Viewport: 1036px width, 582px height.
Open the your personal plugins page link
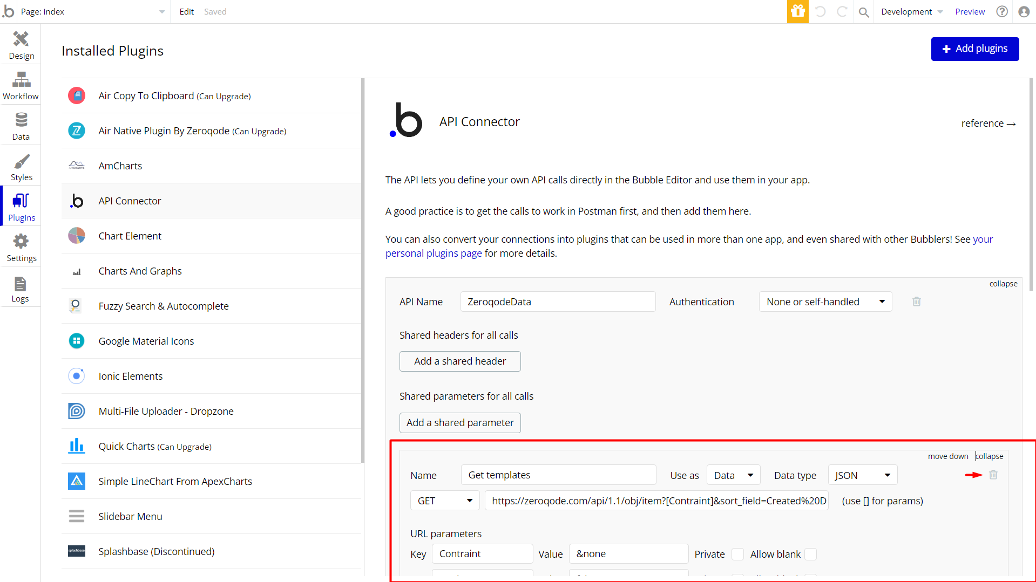(x=689, y=246)
